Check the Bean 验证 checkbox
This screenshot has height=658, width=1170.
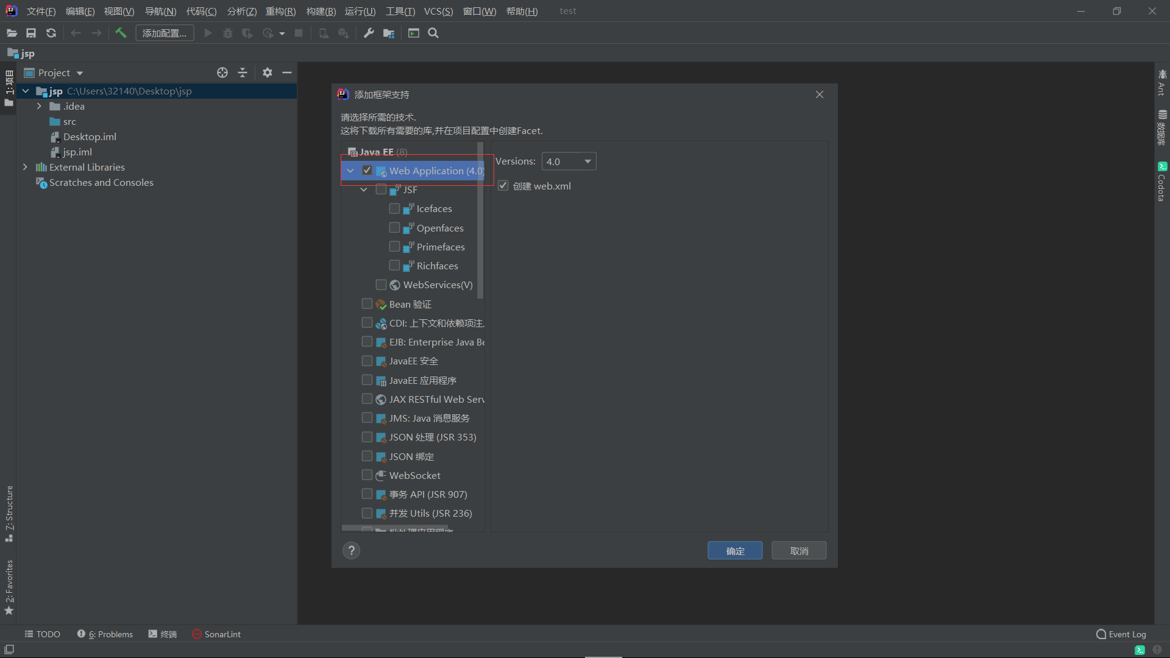(367, 303)
